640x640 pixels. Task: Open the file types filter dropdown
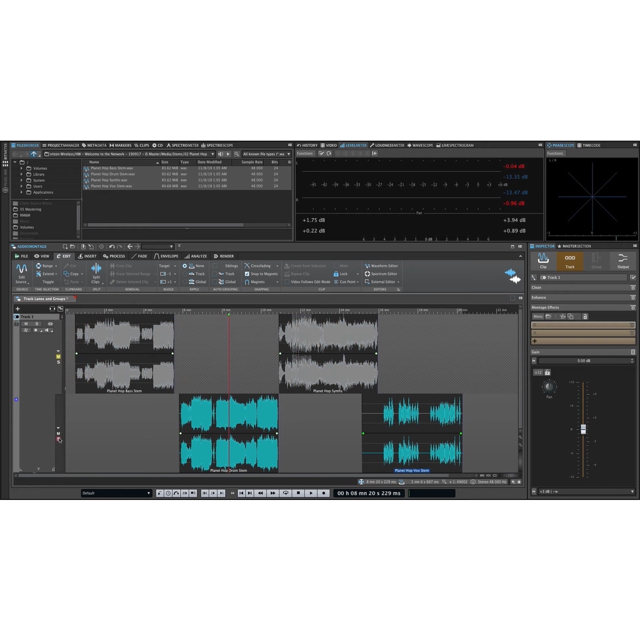click(x=266, y=154)
